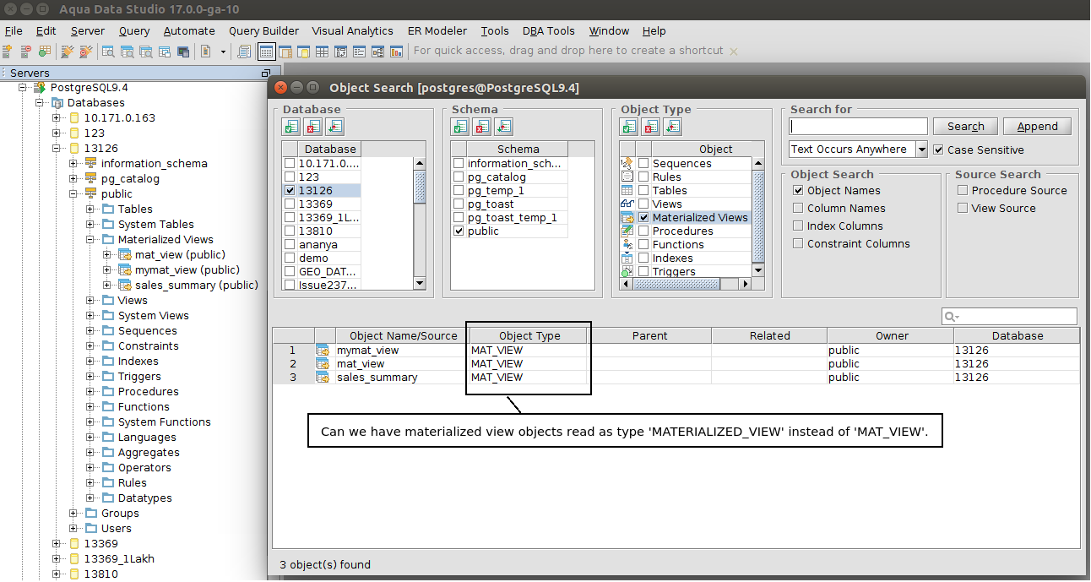Screen dimensions: 1091x582
Task: Open the ER Modeler menu
Action: pyautogui.click(x=437, y=30)
